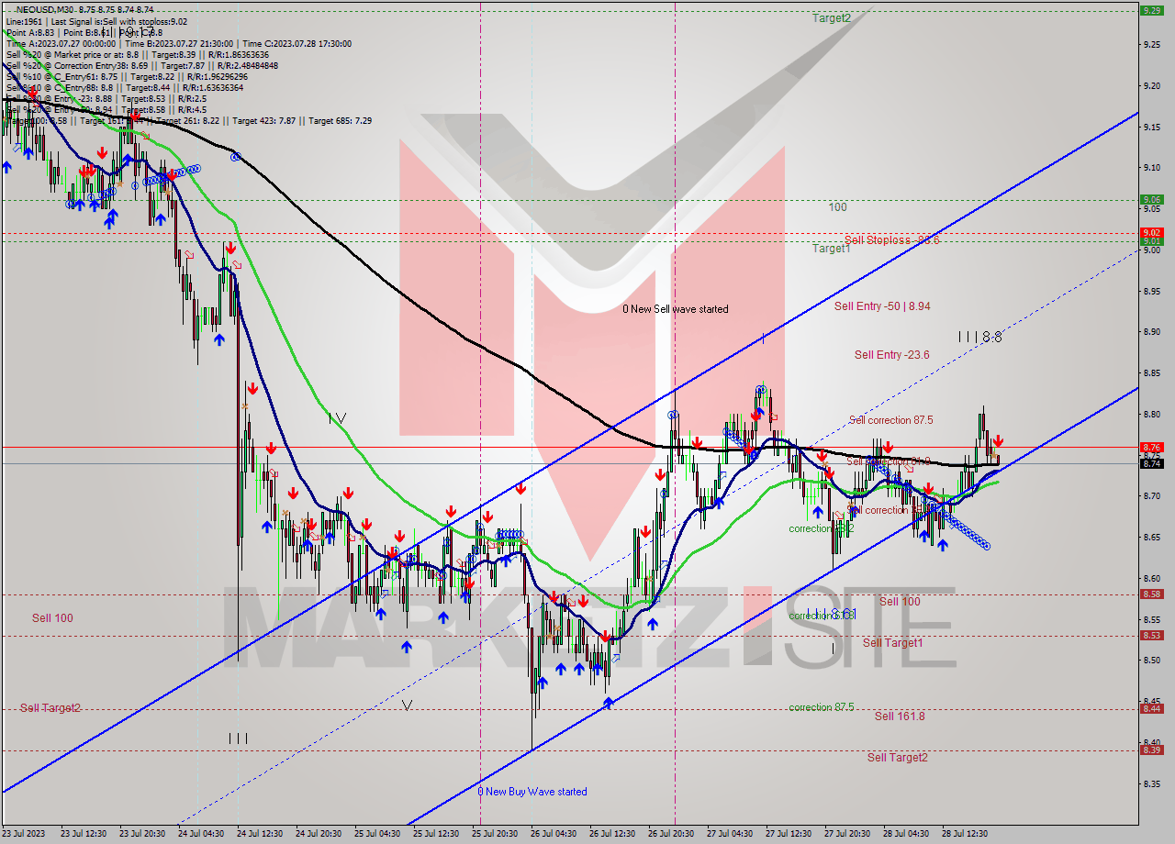Click the green 9.29 price tag

pyautogui.click(x=1151, y=10)
